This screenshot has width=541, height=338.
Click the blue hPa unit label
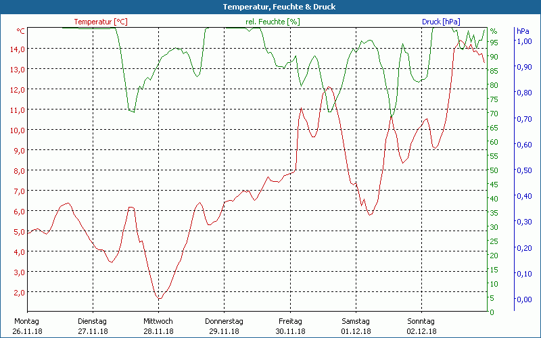523,31
